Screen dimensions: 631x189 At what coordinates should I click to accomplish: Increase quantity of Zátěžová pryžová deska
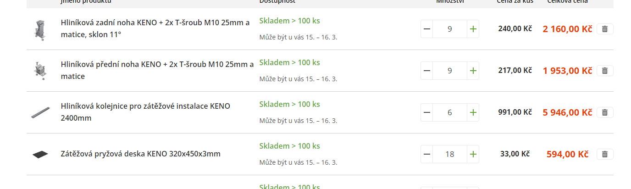pos(473,154)
